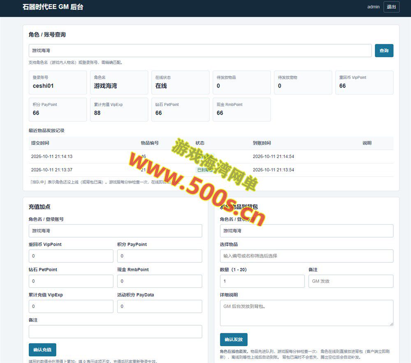The width and height of the screenshot is (411, 363).
Task: Click the recharge 备注 remark field
Action: [x=115, y=331]
